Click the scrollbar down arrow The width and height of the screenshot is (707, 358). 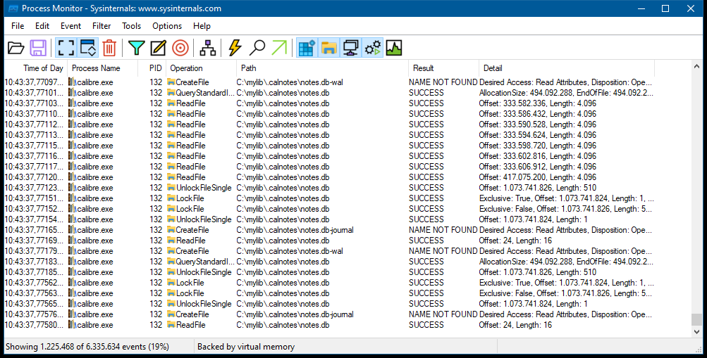[696, 331]
